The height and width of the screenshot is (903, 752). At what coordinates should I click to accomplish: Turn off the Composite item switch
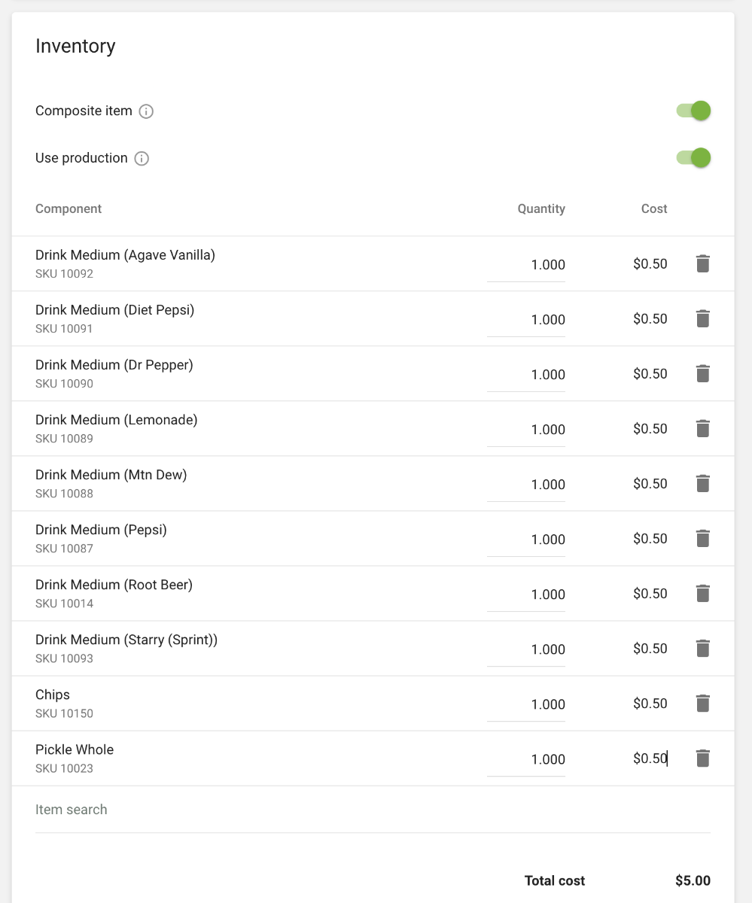(694, 111)
